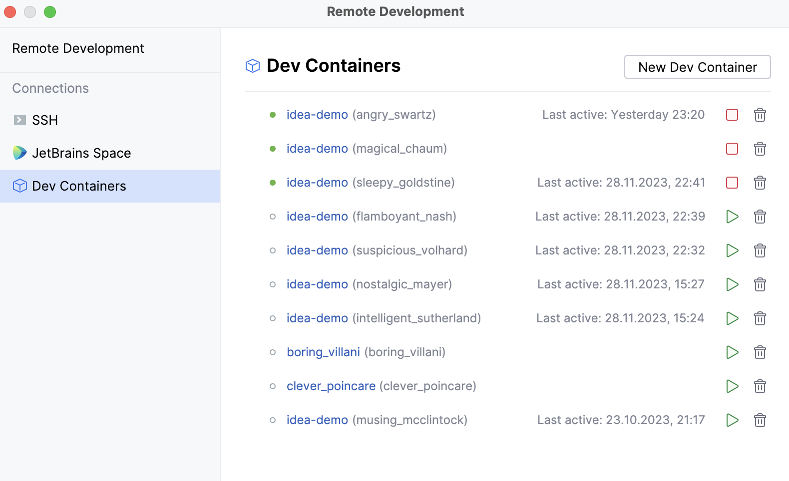The width and height of the screenshot is (789, 481).
Task: Delete the nostalgic_mayer container
Action: tap(760, 284)
